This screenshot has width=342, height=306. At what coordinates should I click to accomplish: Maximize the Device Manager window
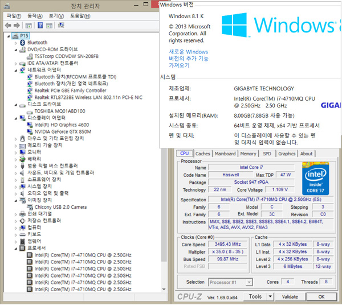click(146, 4)
